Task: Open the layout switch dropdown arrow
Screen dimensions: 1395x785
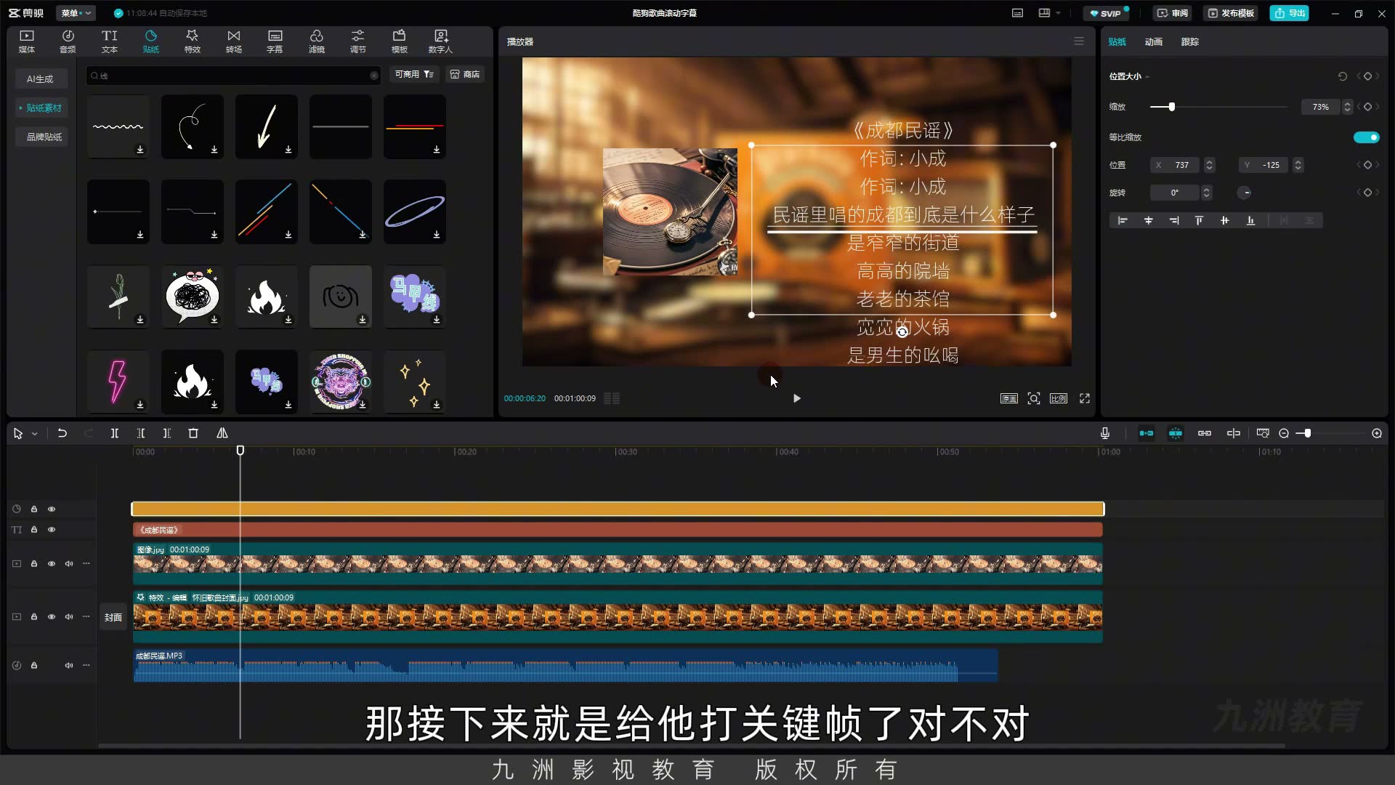Action: point(1058,13)
